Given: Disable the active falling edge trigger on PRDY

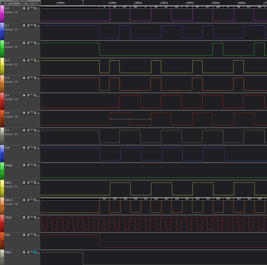Looking at the screenshot, I should (35, 252).
